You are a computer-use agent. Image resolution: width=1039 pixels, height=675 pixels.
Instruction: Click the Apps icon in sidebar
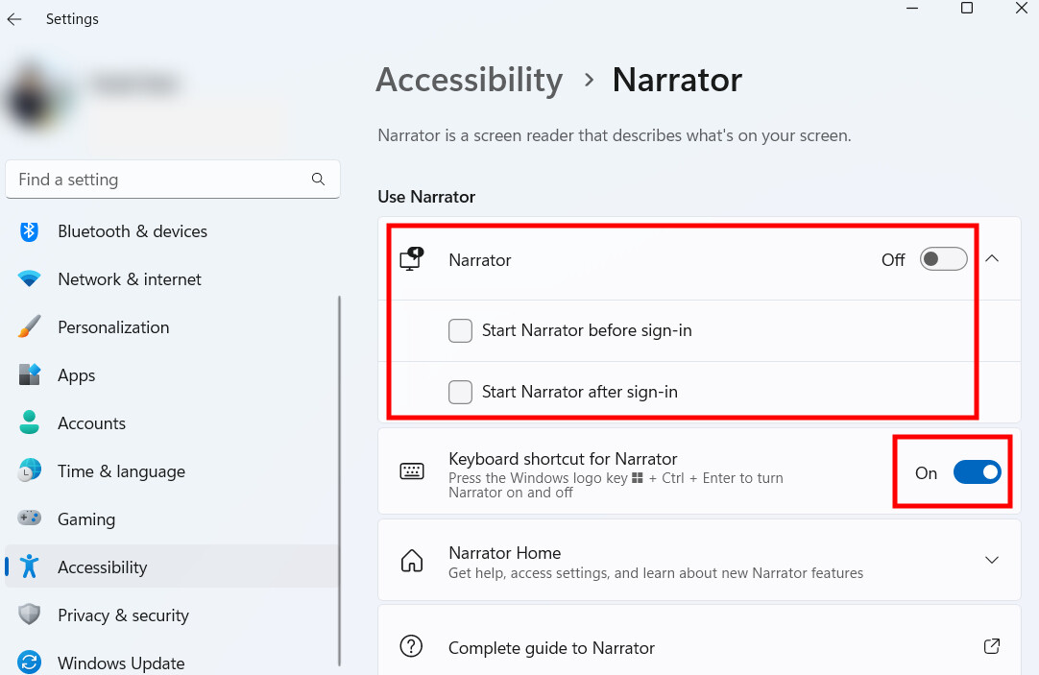(x=29, y=374)
